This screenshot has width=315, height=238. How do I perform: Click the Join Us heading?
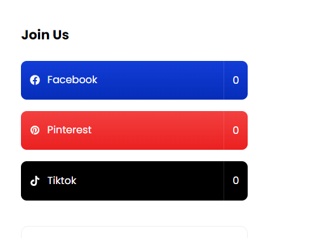[45, 35]
